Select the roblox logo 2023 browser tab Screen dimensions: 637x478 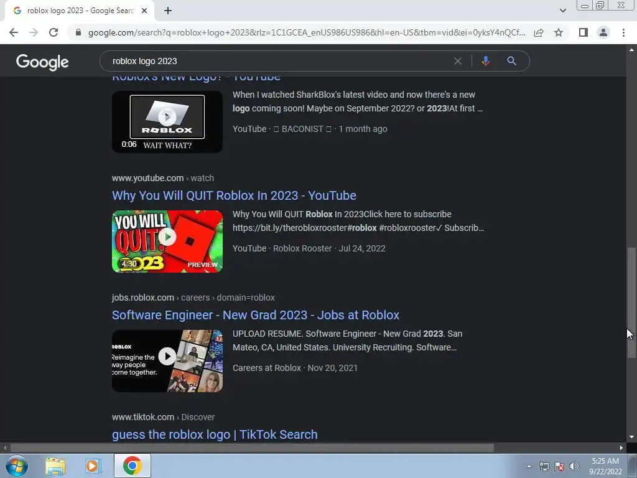79,11
